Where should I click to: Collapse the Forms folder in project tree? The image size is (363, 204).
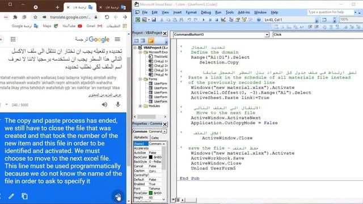pos(140,79)
